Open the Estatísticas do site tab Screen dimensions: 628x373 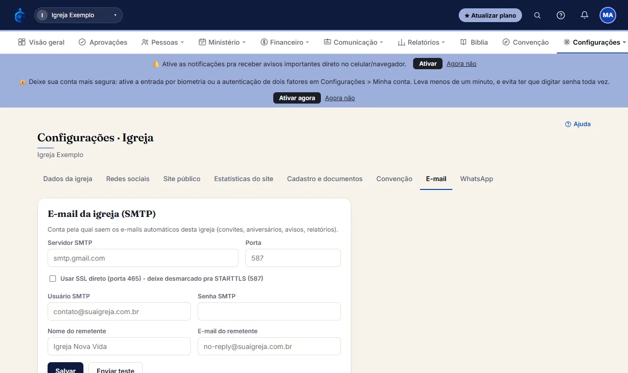tap(244, 179)
